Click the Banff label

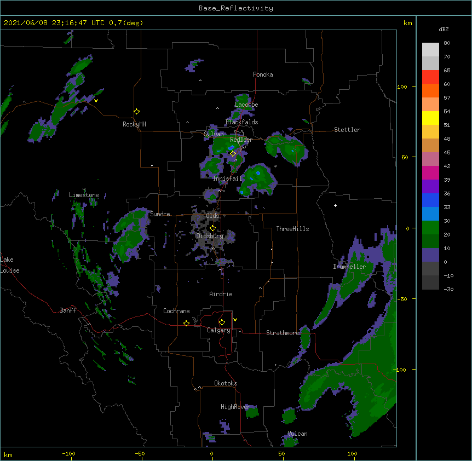[x=68, y=310]
